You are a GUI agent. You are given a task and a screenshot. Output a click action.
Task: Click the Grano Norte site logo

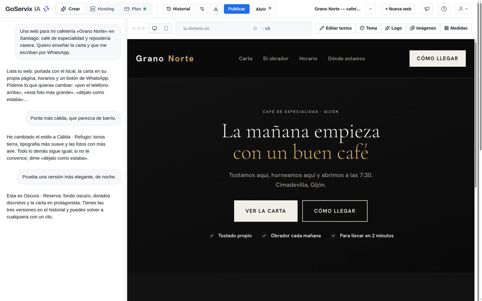165,58
